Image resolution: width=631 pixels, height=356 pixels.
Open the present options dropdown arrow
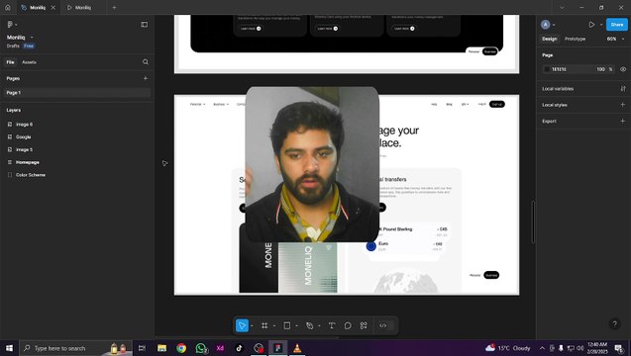click(601, 25)
